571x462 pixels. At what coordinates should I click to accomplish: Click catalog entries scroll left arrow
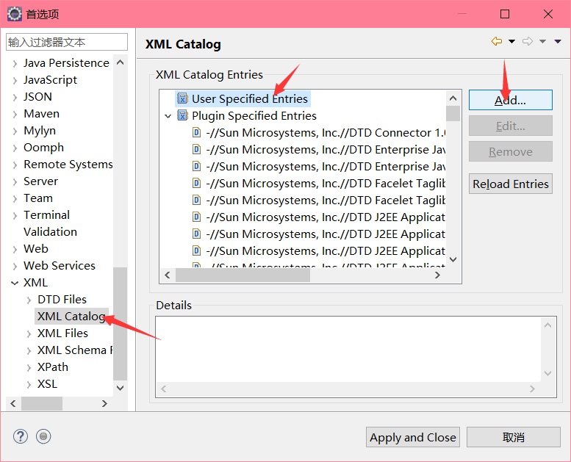(168, 275)
